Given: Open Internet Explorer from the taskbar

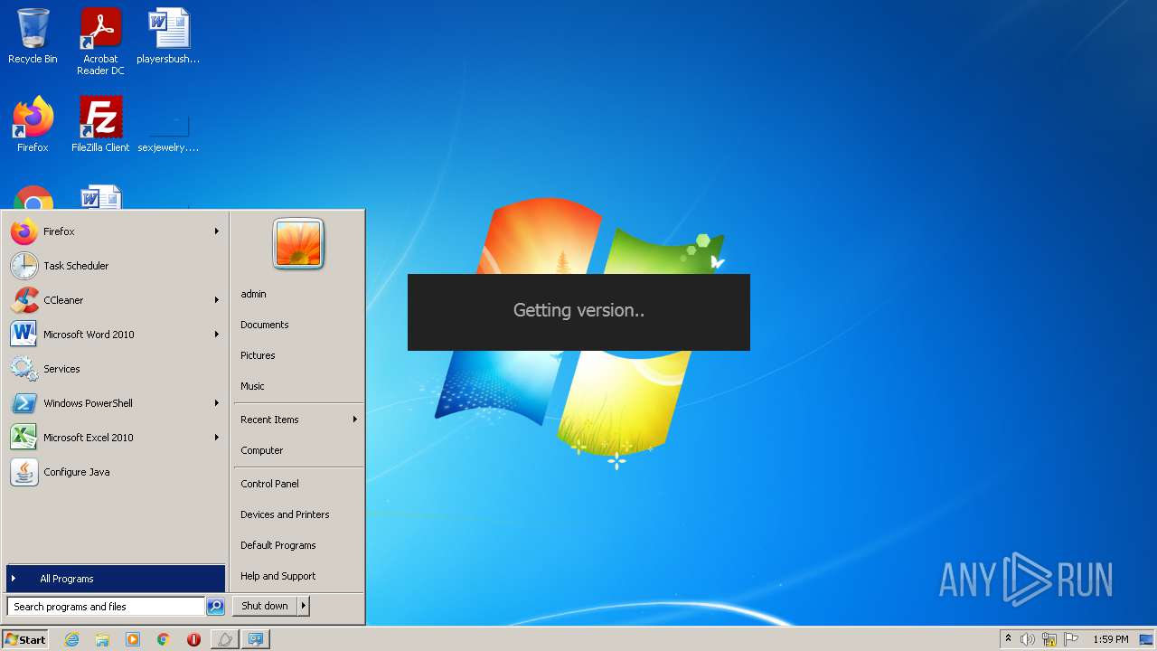Looking at the screenshot, I should click(71, 639).
